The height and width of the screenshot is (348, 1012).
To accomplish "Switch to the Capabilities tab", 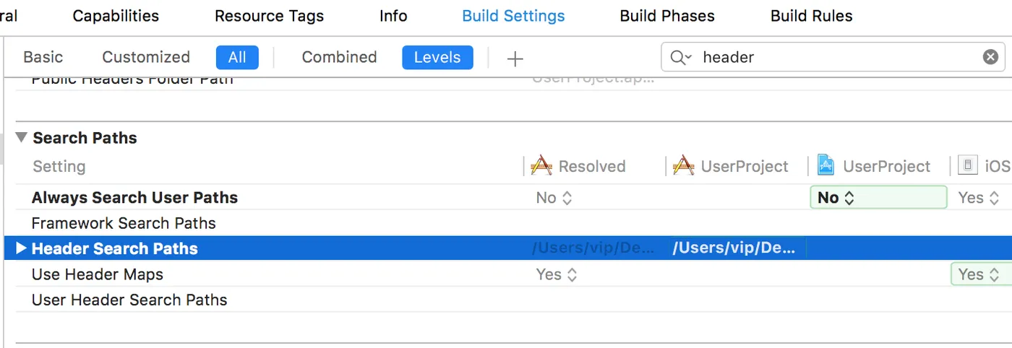I will coord(116,16).
